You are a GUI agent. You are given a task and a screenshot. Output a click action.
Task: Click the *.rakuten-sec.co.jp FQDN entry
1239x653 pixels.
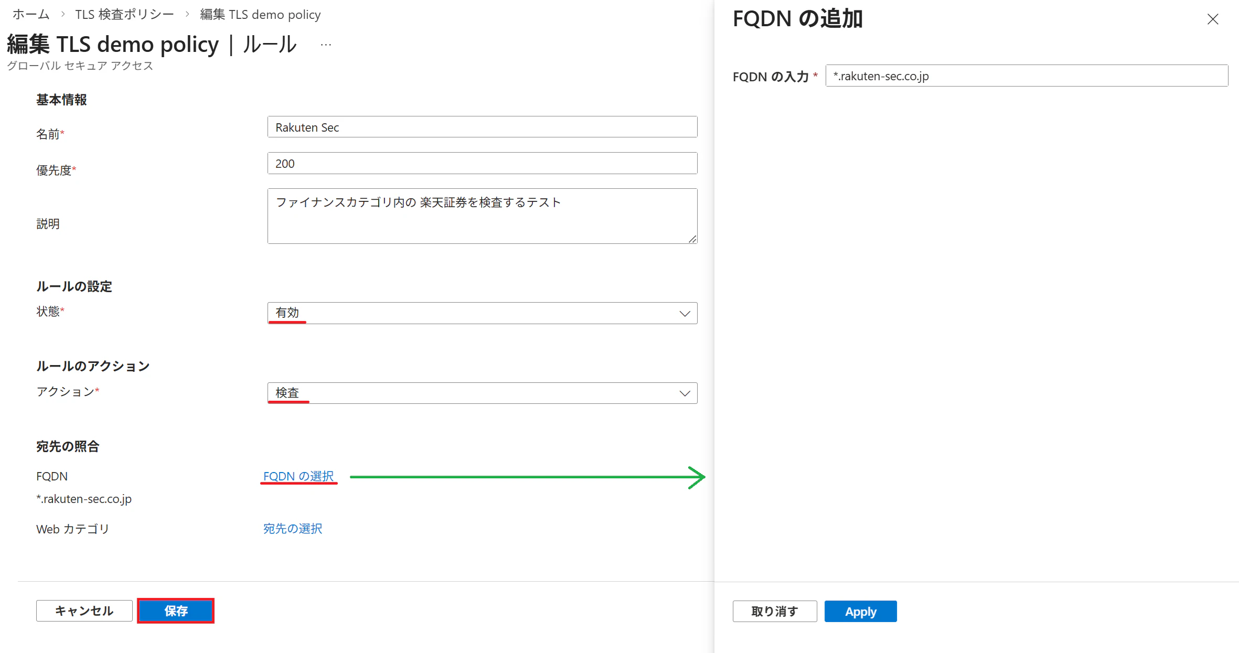coord(84,499)
